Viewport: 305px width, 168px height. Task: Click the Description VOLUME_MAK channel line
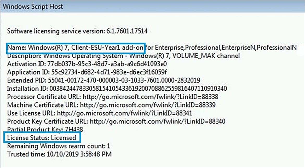[123, 56]
